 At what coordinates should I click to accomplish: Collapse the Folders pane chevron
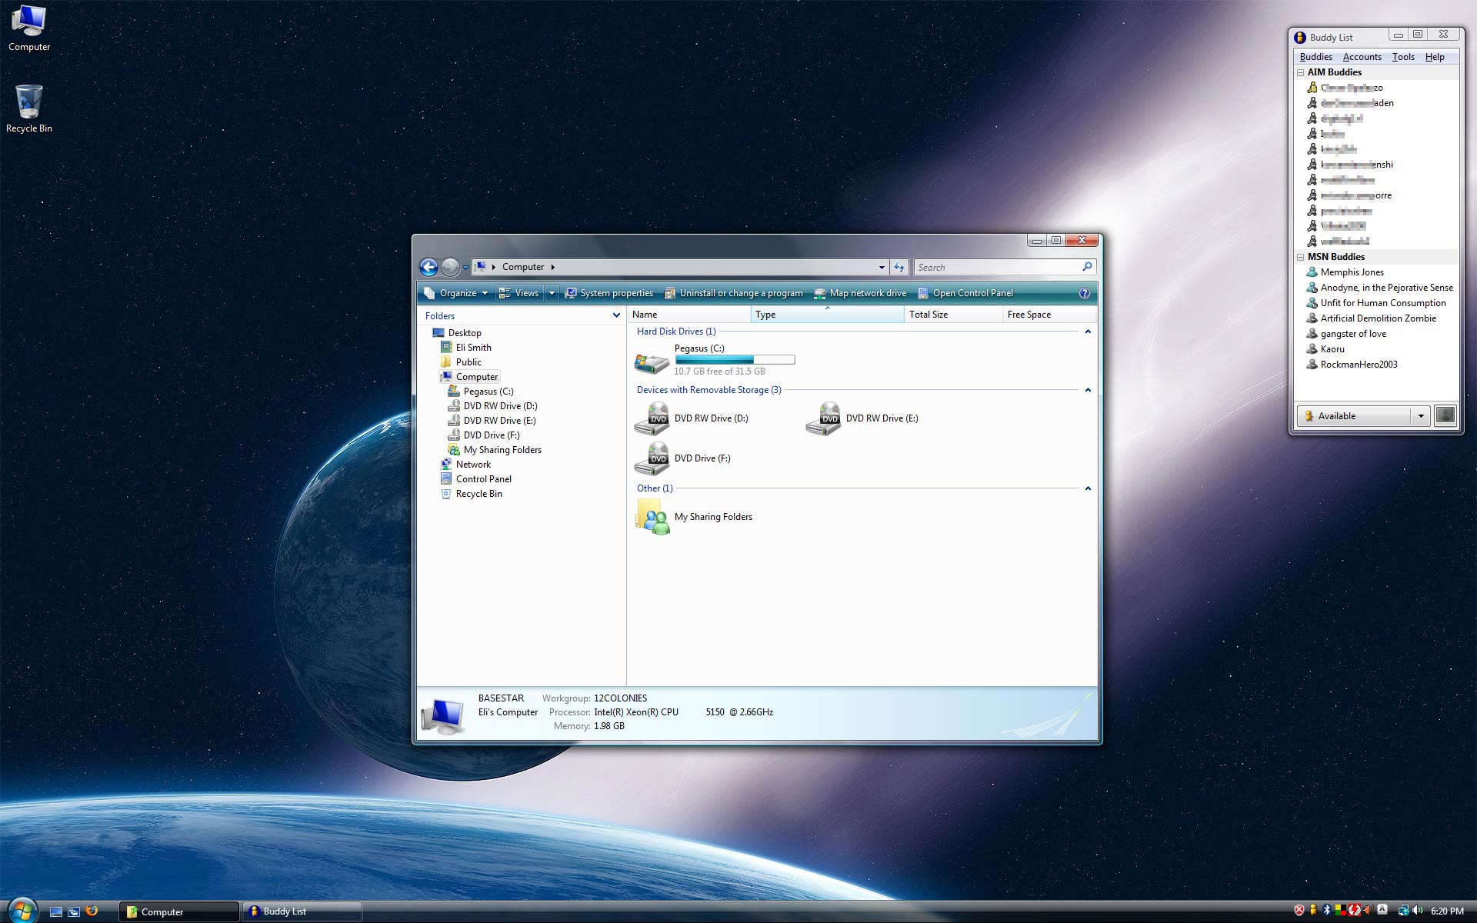pos(616,315)
